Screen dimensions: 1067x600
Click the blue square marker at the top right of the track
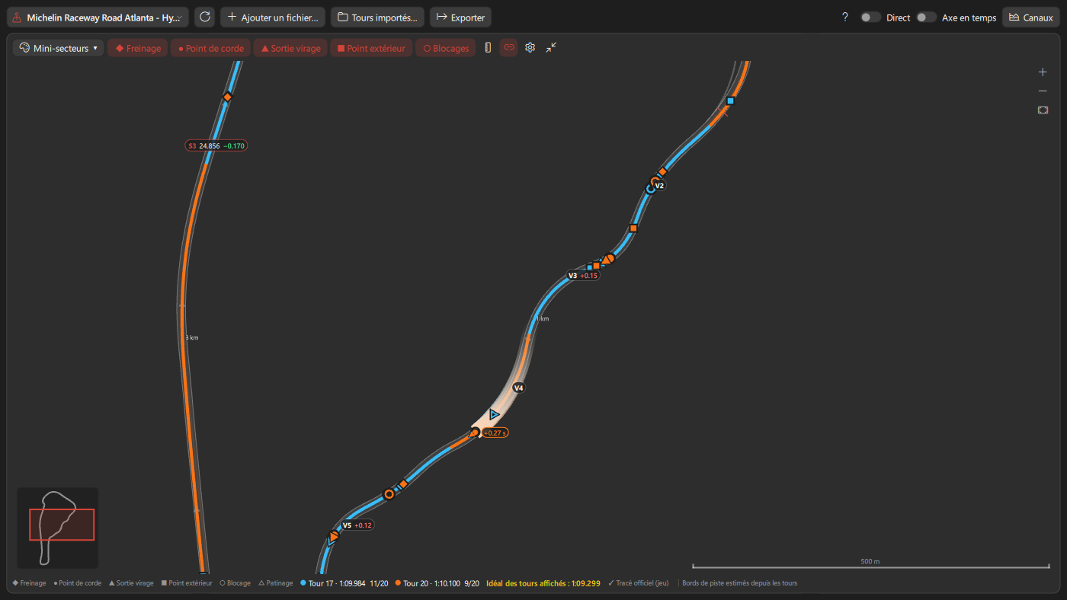pos(730,101)
